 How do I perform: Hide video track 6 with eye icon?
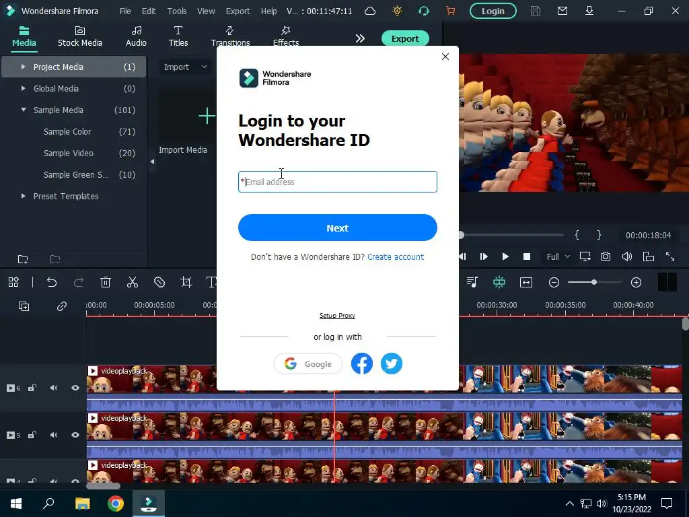tap(75, 388)
